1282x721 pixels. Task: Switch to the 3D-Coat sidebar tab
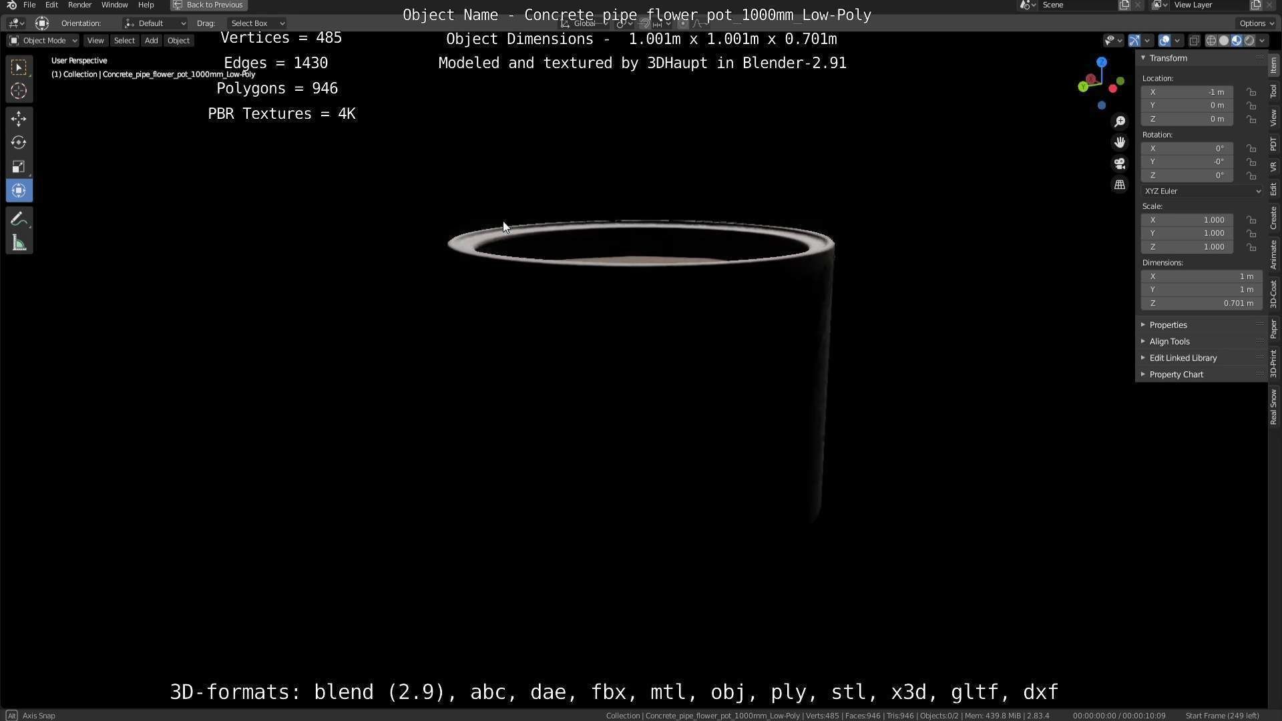[x=1274, y=294]
